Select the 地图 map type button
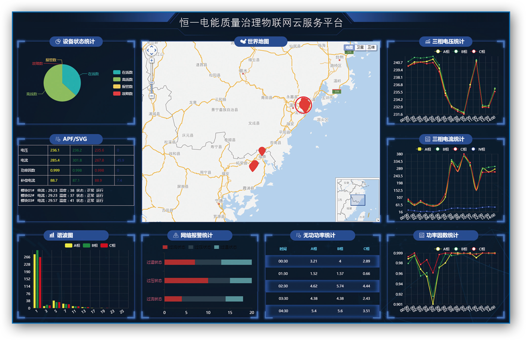The image size is (526, 340). click(x=349, y=47)
